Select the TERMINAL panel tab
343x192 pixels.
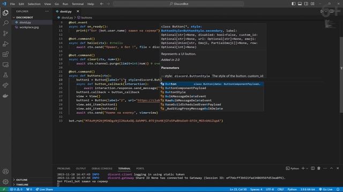(x=124, y=169)
